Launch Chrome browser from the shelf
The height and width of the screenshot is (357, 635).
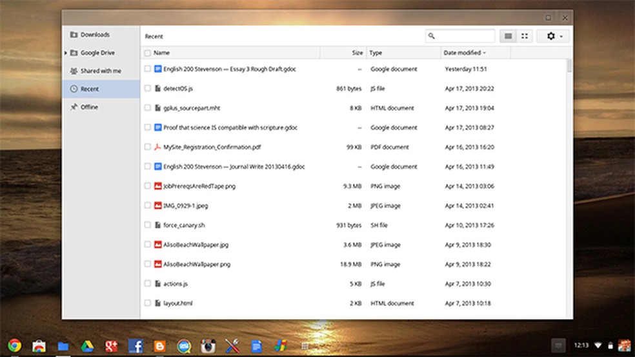[x=15, y=346]
